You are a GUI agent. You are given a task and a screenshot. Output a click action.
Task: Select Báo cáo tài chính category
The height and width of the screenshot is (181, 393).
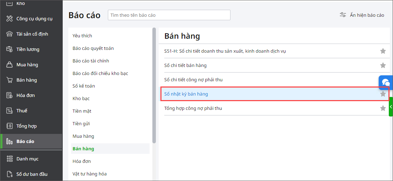(91, 61)
